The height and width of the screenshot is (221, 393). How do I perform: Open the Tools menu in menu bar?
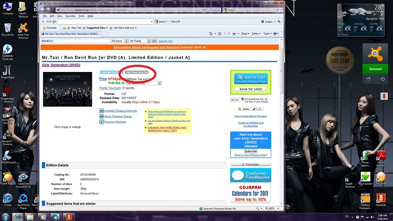(x=81, y=16)
